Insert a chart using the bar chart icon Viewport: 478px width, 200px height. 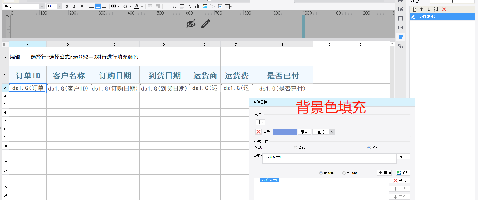pos(197,6)
